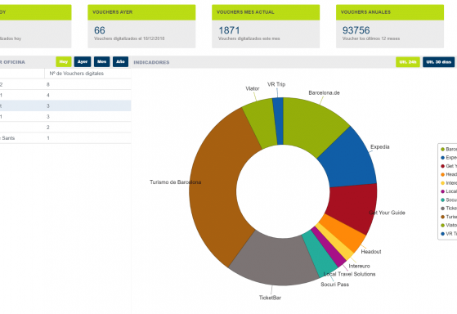
Task: Click the Nº de Vouchers digitales column header
Action: point(76,74)
